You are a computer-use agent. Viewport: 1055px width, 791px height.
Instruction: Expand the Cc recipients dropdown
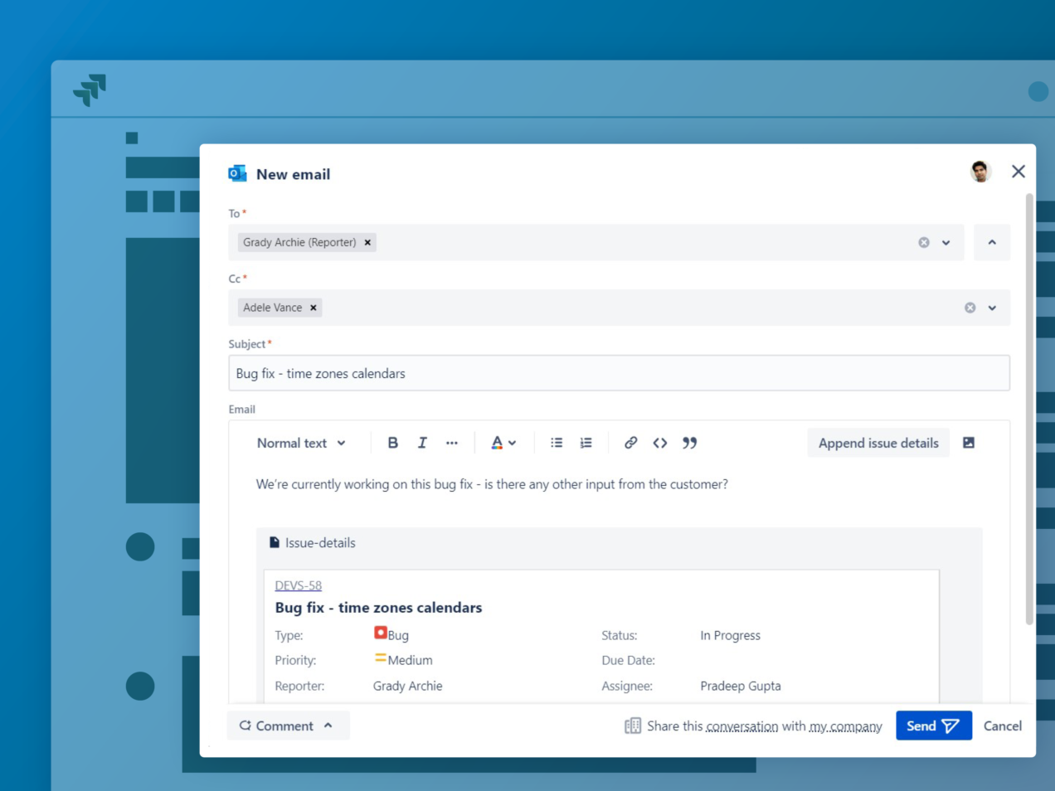tap(992, 308)
